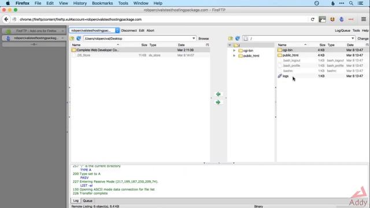Image resolution: width=370 pixels, height=208 pixels.
Task: Expand public_html tree node
Action: coord(234,55)
